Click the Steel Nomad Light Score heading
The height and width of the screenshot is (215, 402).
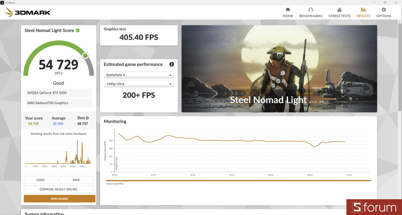point(49,31)
